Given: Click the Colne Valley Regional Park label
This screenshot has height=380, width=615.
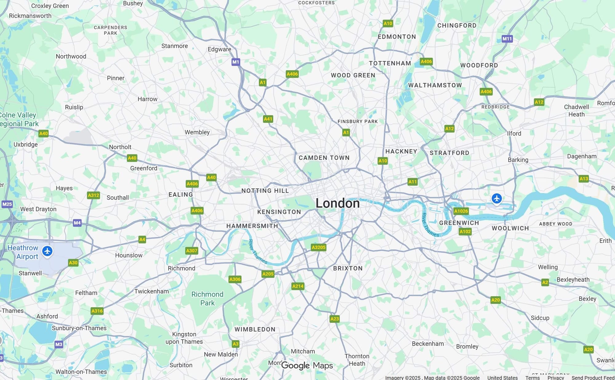Looking at the screenshot, I should click(19, 119).
